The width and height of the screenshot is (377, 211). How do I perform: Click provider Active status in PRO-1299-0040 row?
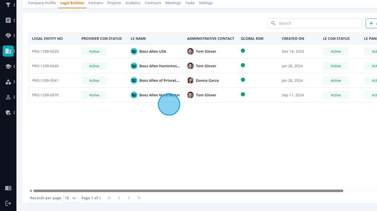(94, 66)
